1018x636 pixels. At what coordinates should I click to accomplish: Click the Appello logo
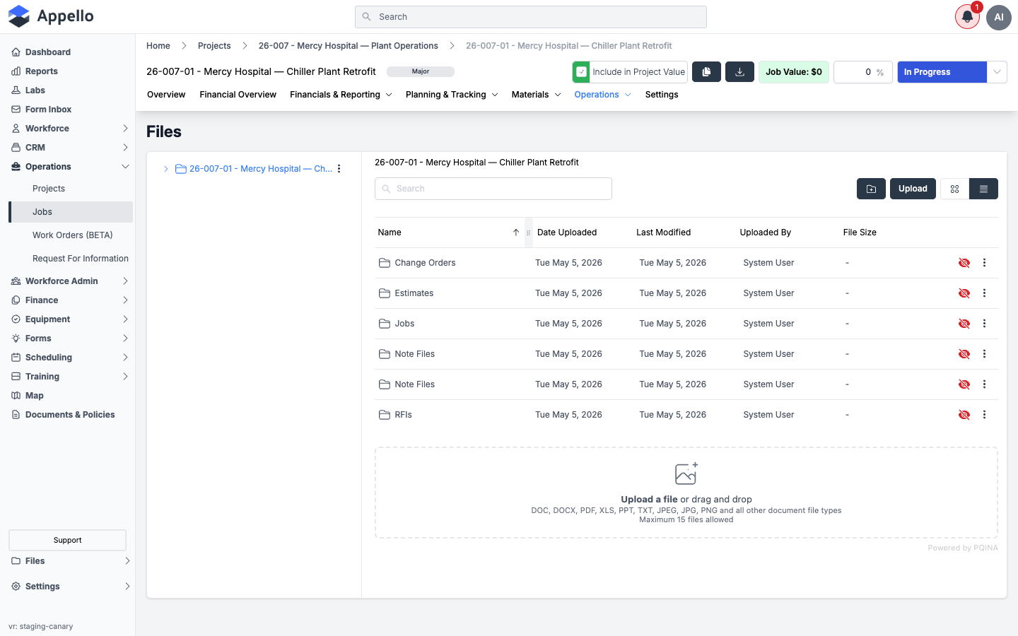[51, 16]
